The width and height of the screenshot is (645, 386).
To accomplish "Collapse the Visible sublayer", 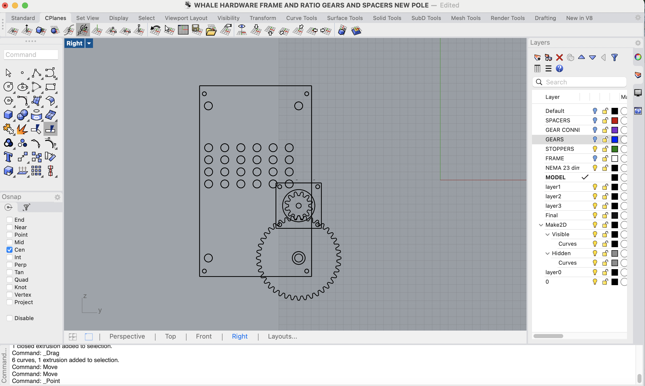I will click(x=547, y=234).
